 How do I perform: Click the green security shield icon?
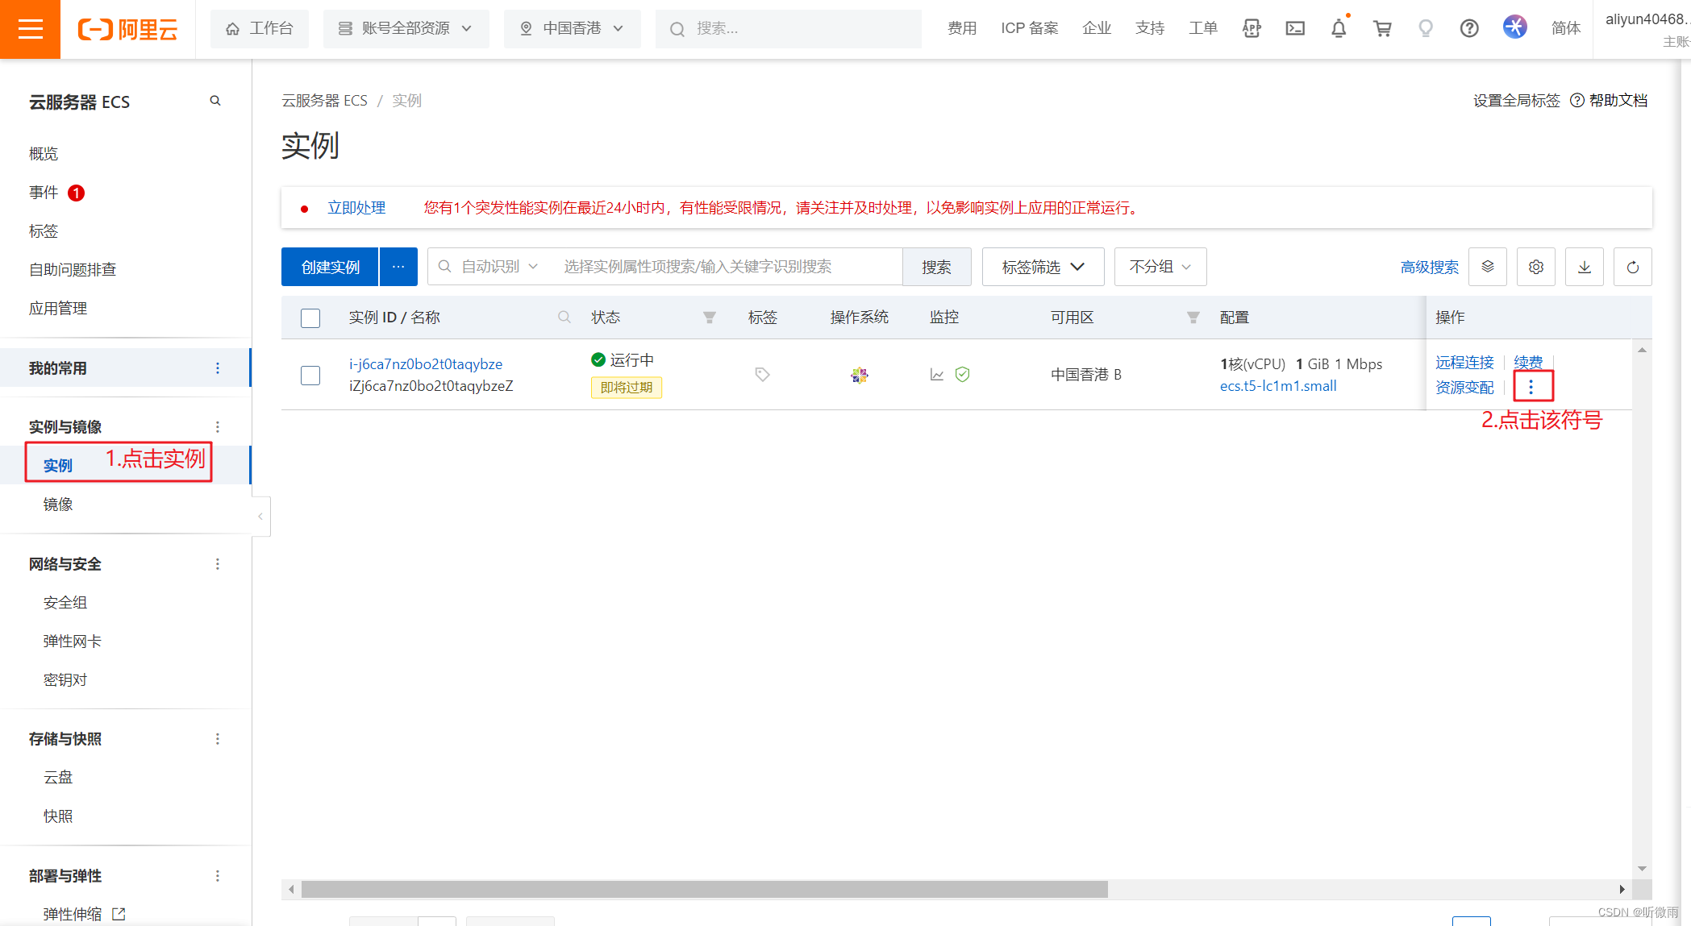point(962,374)
